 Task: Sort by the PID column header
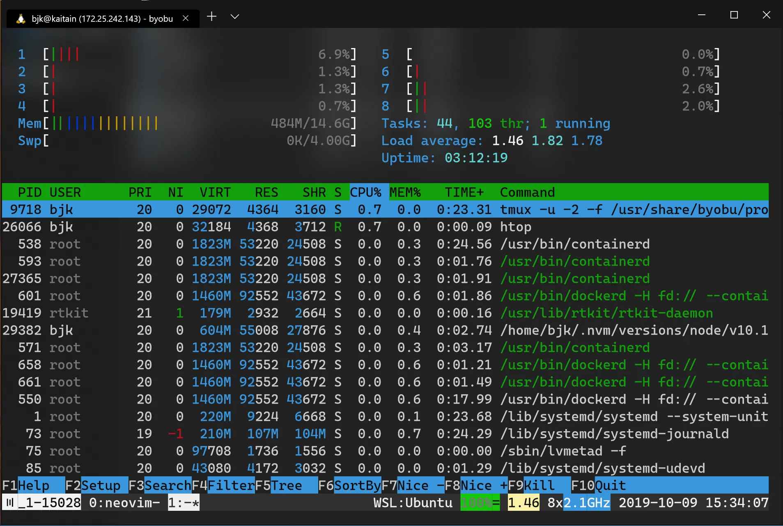[30, 192]
